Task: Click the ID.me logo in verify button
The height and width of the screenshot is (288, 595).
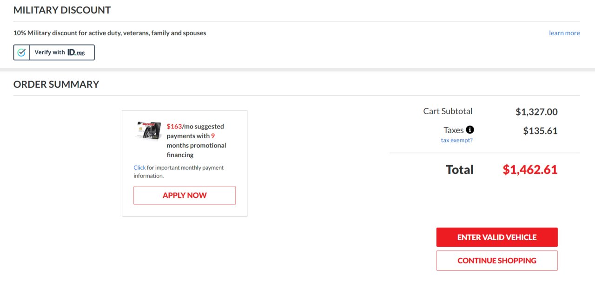Action: point(76,52)
